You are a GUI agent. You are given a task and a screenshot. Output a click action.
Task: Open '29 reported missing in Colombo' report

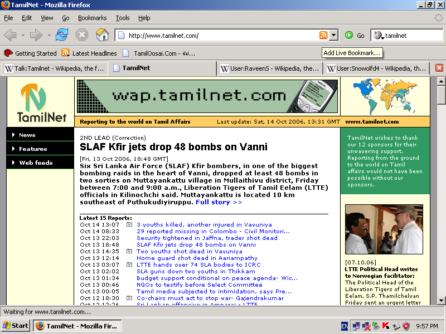point(214,232)
